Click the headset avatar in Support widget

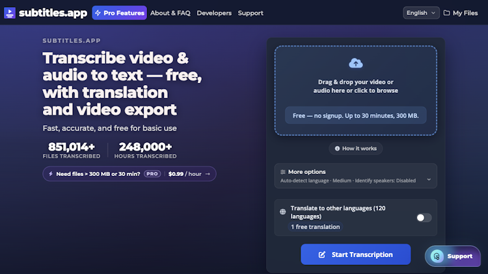point(437,256)
